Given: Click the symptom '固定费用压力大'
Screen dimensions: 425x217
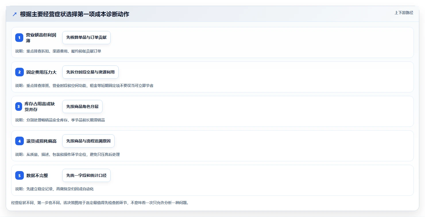Looking at the screenshot, I should point(42,72).
